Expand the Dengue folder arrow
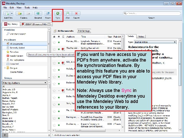The height and width of the screenshot is (138, 184). pyautogui.click(x=5, y=68)
